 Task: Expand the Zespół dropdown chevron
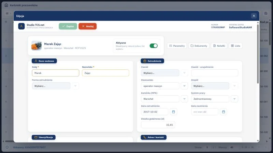coord(234,86)
